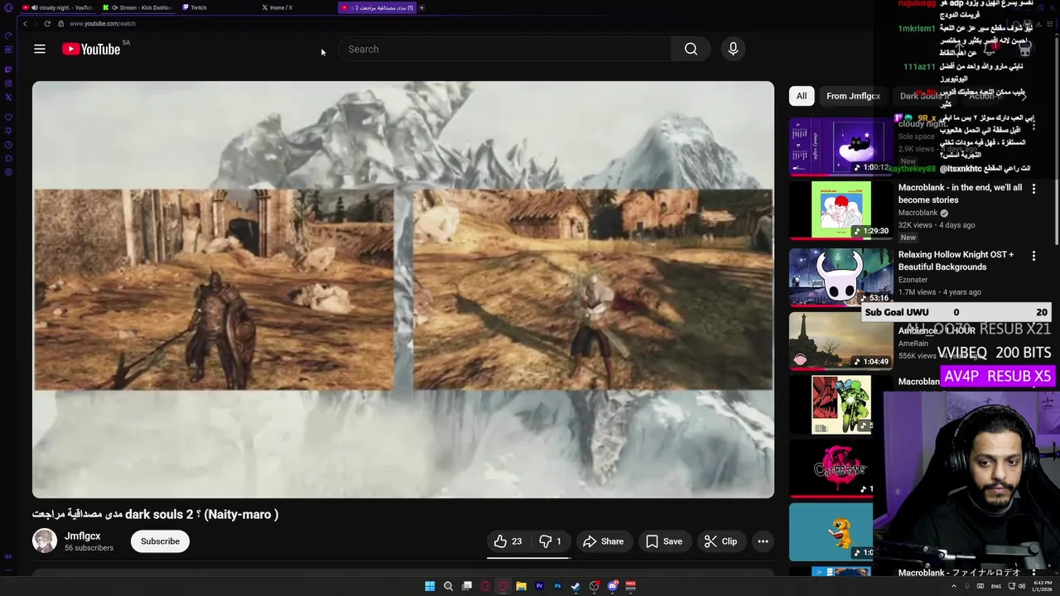Reload the current page
Image resolution: width=1060 pixels, height=596 pixels.
[47, 24]
